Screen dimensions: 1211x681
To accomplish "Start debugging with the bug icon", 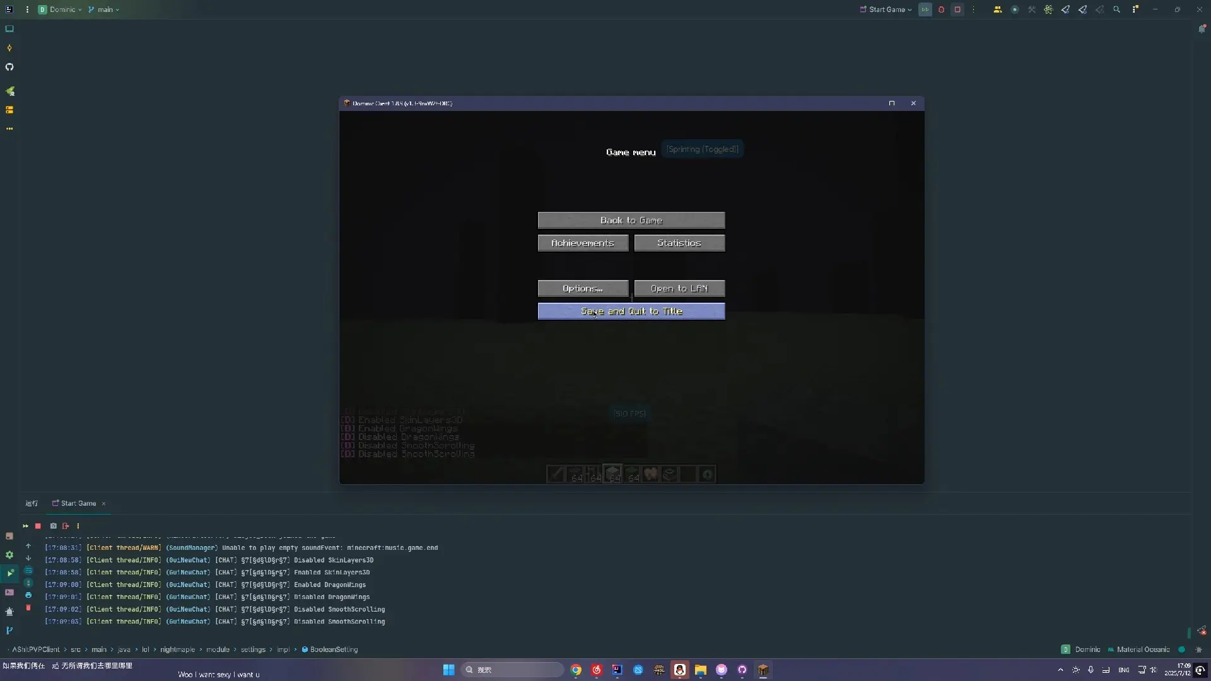I will point(941,9).
